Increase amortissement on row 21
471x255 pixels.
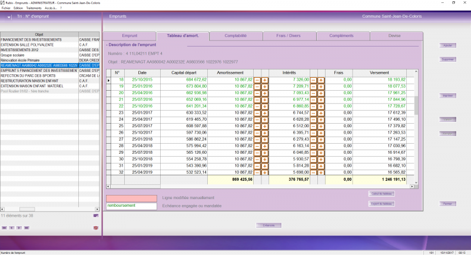click(264, 100)
